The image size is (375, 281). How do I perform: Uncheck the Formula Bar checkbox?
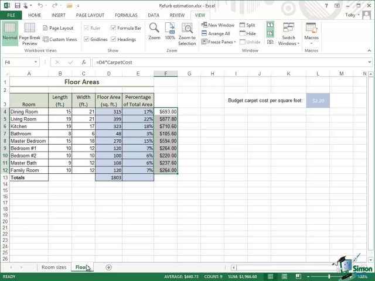(x=113, y=28)
